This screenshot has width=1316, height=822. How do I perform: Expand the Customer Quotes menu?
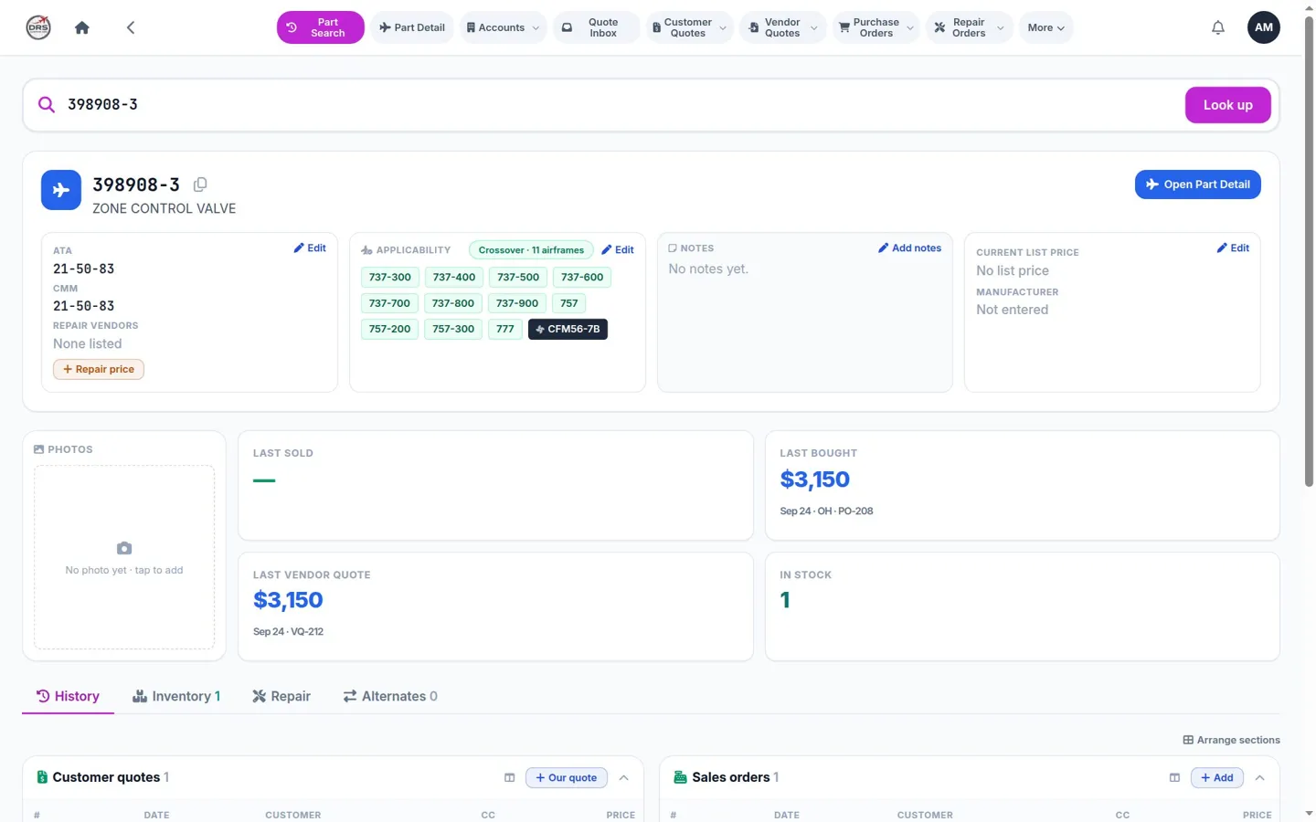click(x=690, y=27)
